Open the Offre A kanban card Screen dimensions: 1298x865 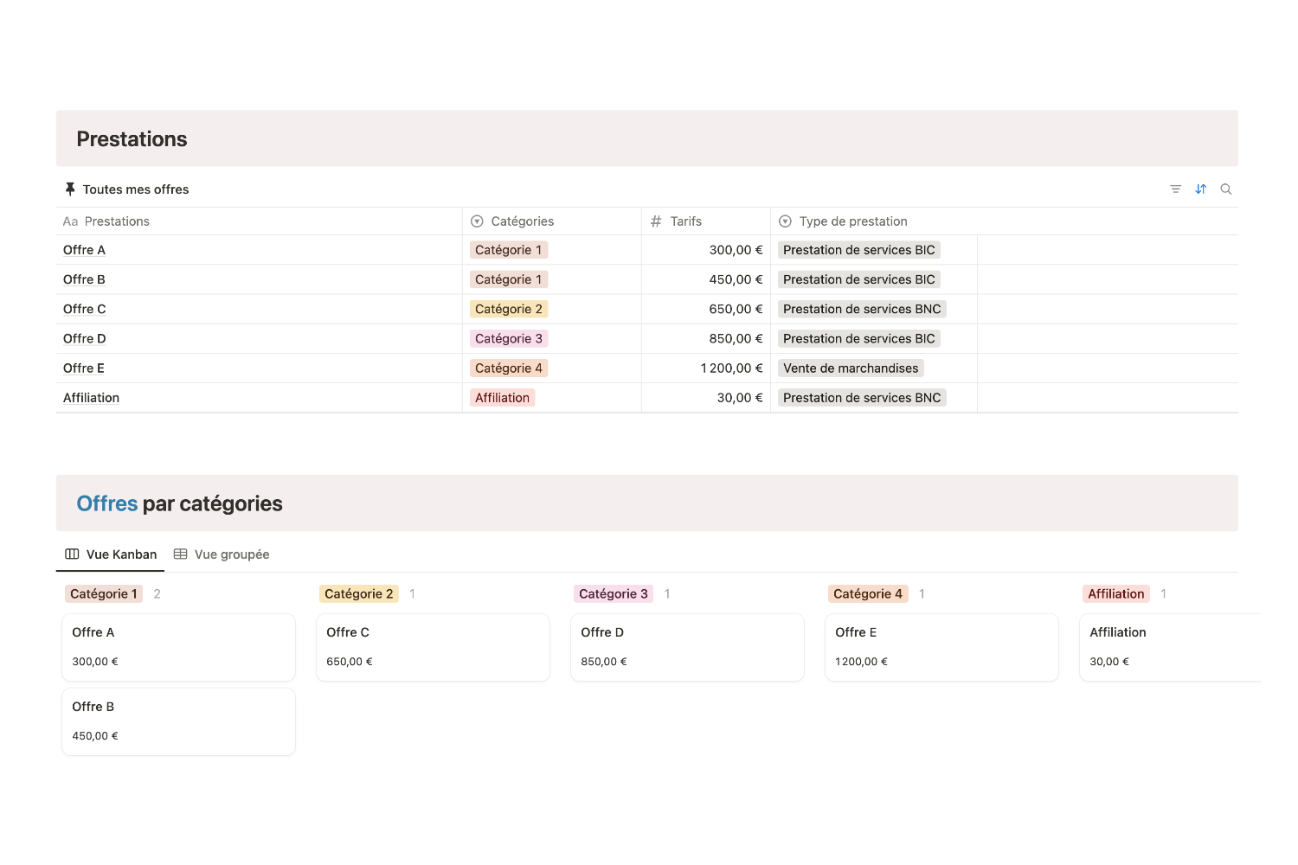coord(178,647)
